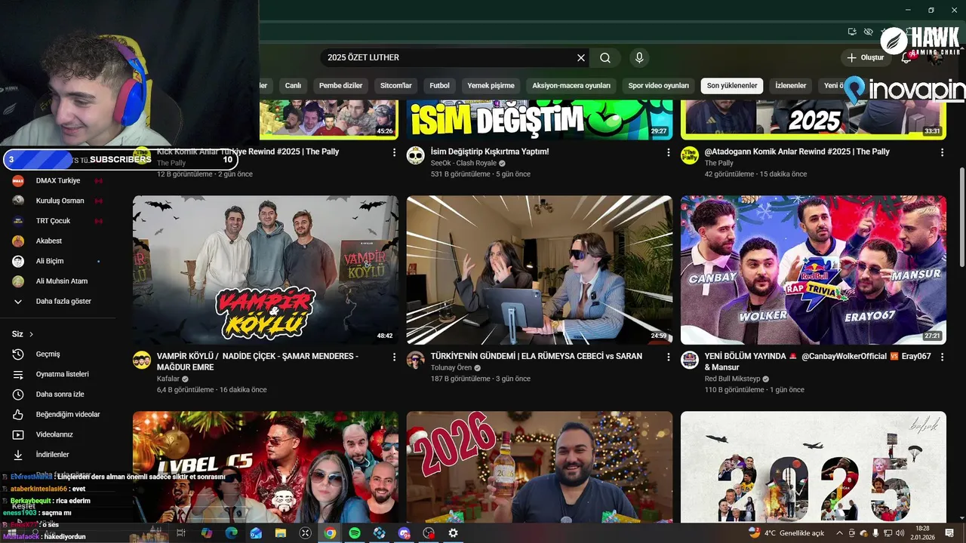Open Settings gear from the taskbar
966x543 pixels.
click(x=453, y=533)
